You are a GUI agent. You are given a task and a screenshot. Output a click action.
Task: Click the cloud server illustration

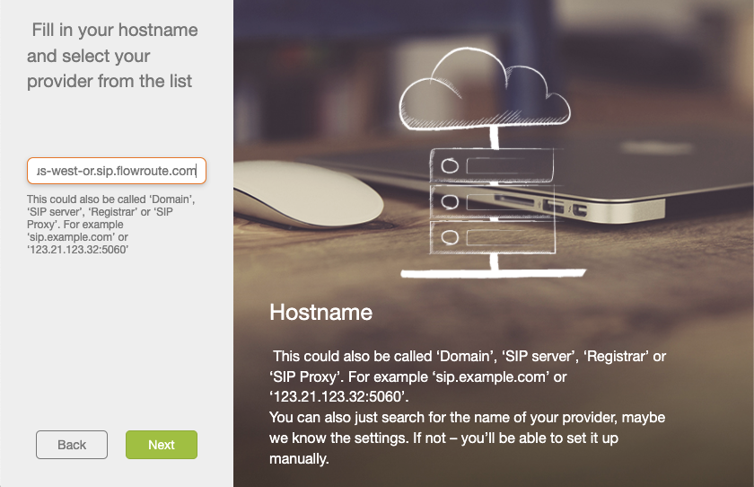(492, 163)
